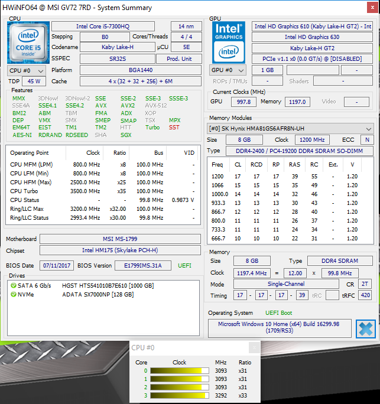
Task: Open the CPU #0 selector dropdown
Action: (x=27, y=71)
